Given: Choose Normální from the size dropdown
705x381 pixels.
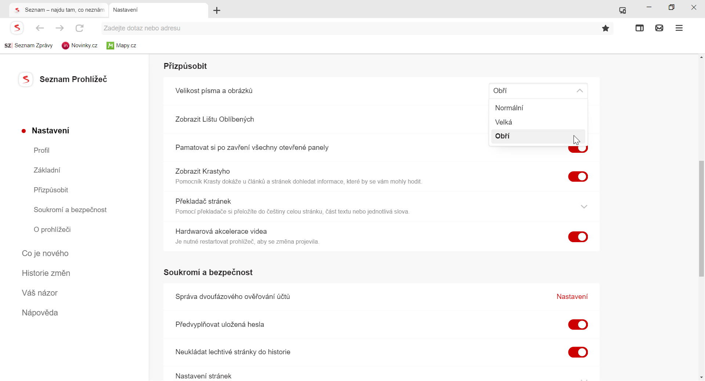Looking at the screenshot, I should (x=538, y=108).
